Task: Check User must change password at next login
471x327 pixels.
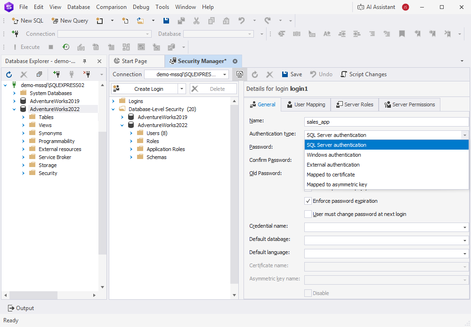Action: click(x=308, y=214)
